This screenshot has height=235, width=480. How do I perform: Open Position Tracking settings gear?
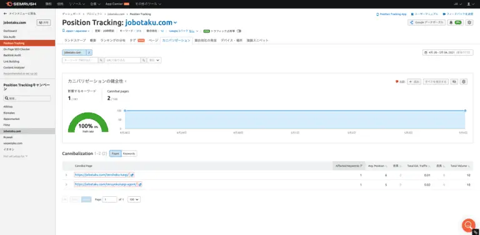pyautogui.click(x=469, y=22)
